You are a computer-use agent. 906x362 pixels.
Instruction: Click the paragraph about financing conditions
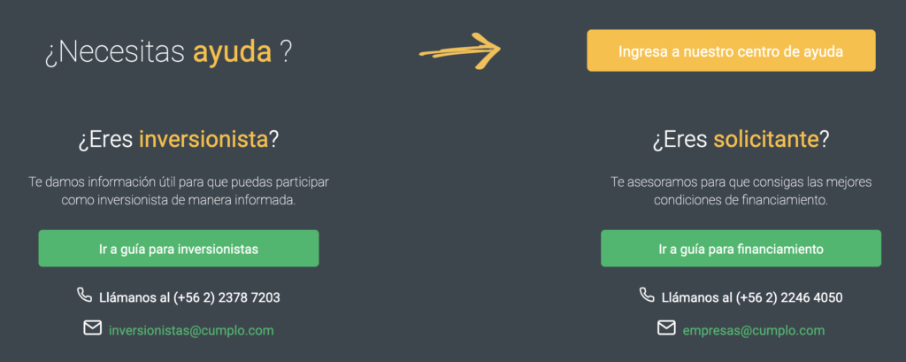(741, 191)
